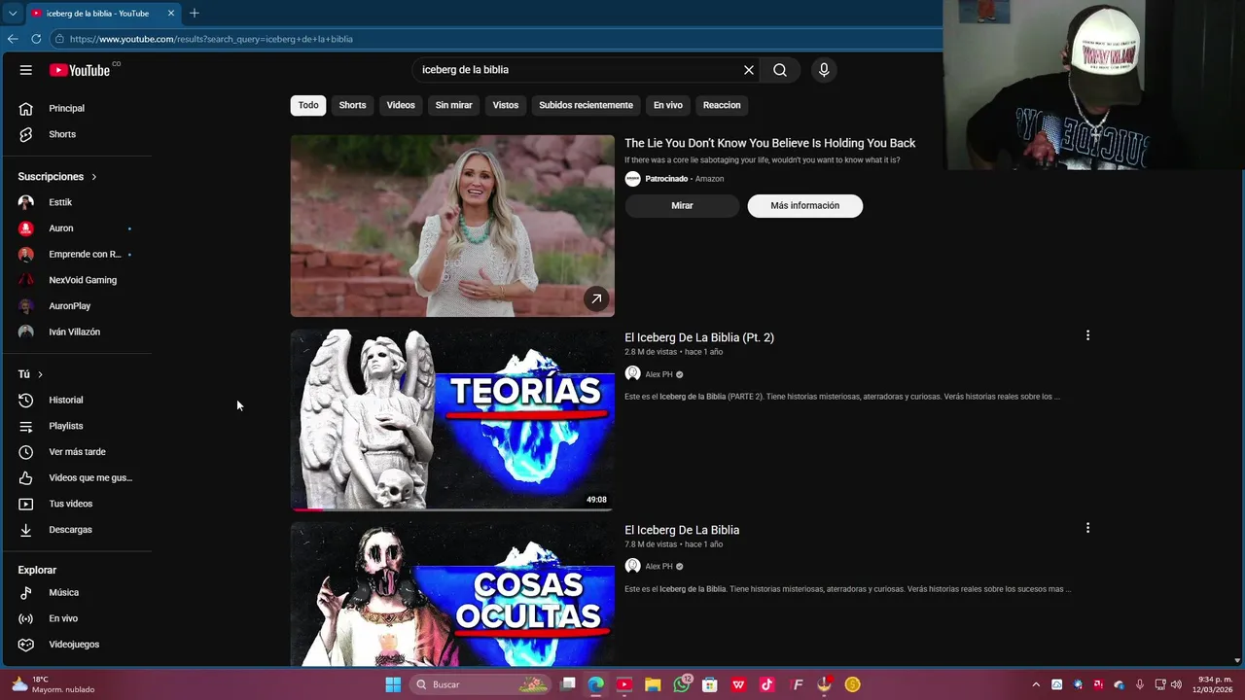
Task: Click Más información on the ad
Action: [804, 206]
